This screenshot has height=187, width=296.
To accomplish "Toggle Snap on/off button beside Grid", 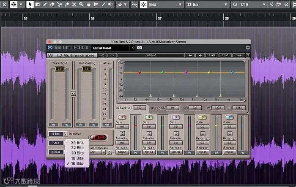I will point(143,4).
